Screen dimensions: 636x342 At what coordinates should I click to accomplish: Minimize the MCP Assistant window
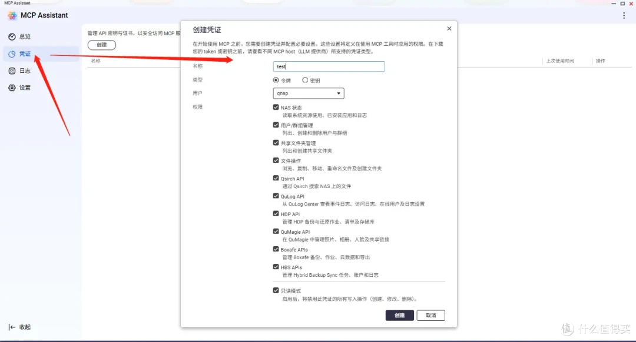click(614, 4)
